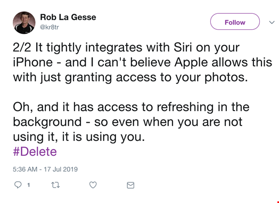Click the Rob La Gesse display name
The height and width of the screenshot is (203, 279).
(68, 17)
